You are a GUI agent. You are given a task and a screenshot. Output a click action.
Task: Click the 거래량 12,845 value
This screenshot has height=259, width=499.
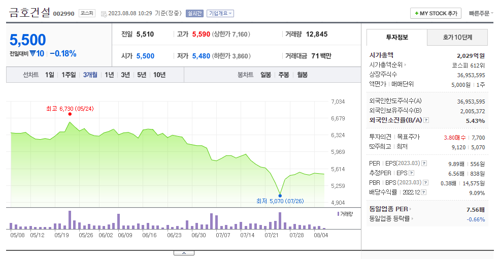(x=317, y=34)
